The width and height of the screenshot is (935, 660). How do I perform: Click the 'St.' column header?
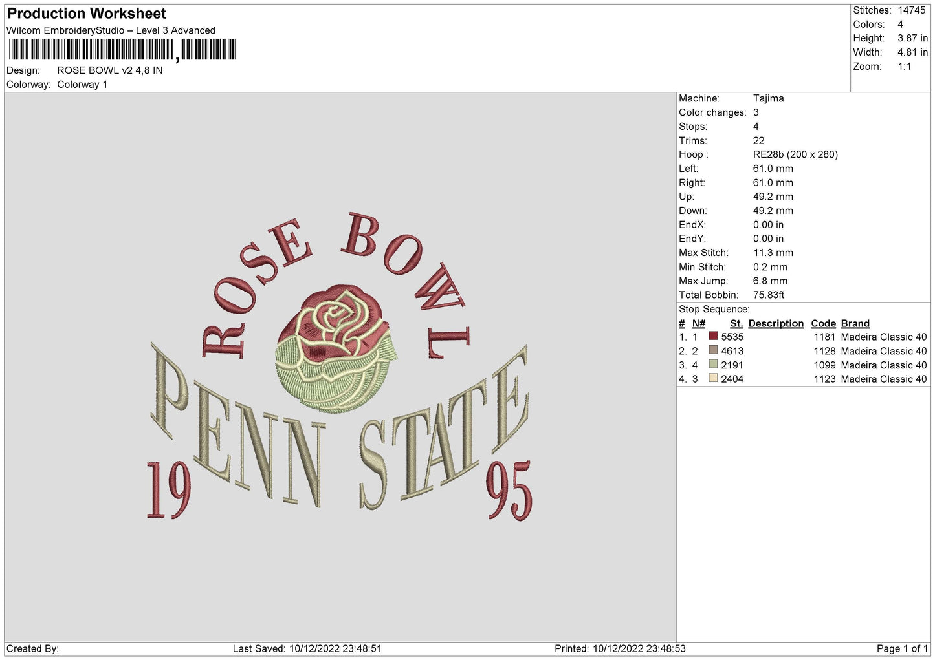[x=736, y=323]
